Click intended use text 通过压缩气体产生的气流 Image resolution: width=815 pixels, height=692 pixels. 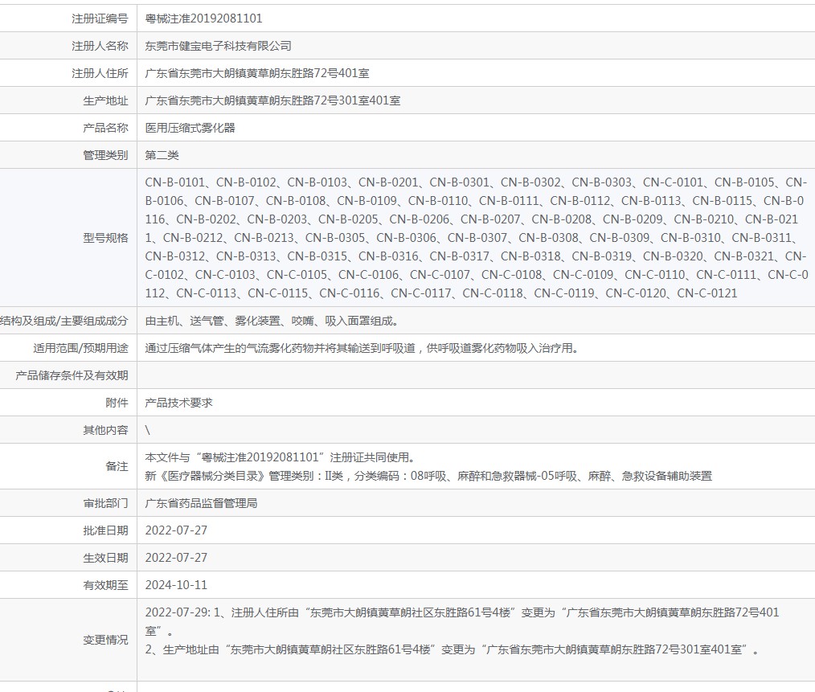pos(362,348)
